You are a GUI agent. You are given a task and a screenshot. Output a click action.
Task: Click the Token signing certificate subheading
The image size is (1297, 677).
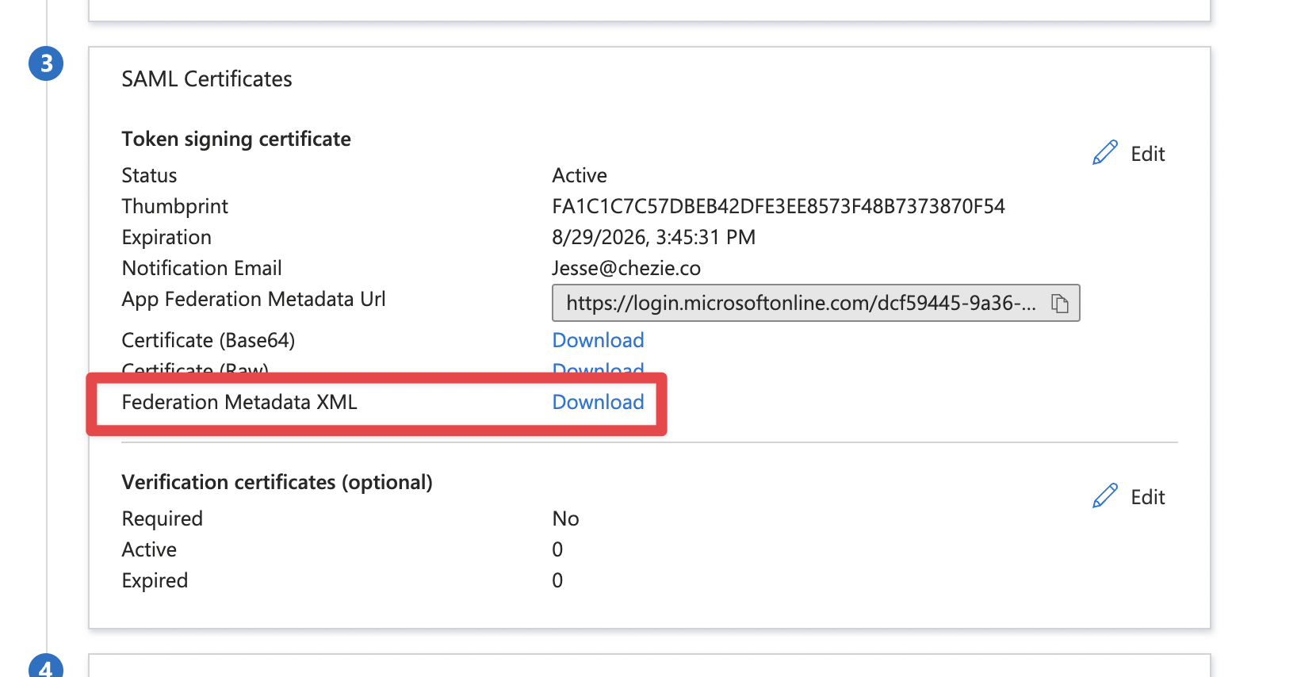235,140
